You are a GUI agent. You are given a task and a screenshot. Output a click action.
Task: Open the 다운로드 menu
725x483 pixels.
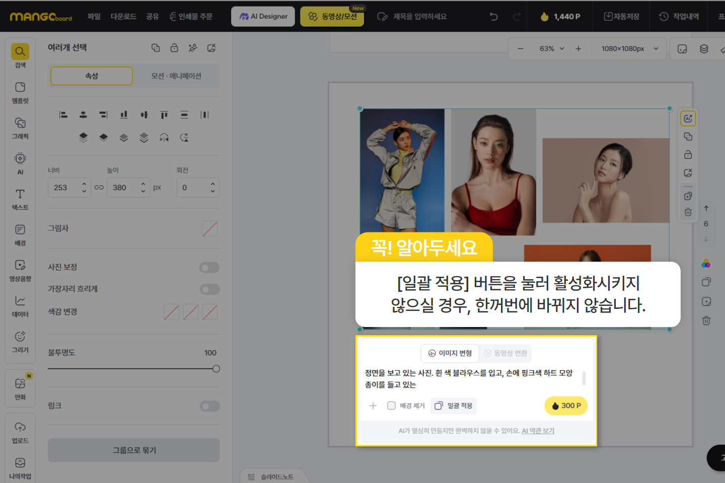[x=123, y=17]
